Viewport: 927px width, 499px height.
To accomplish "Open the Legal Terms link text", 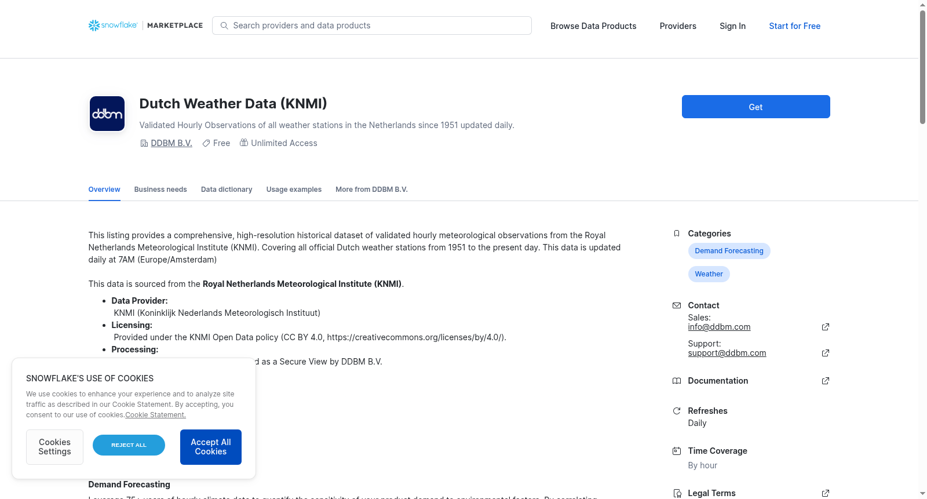I will click(x=711, y=493).
